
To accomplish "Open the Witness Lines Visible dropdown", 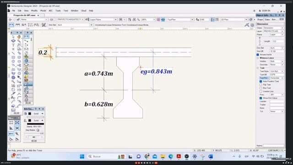I will click(x=277, y=61).
